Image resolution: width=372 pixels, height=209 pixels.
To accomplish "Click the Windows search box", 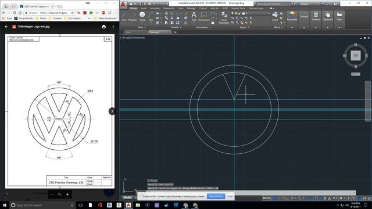I will coord(42,205).
